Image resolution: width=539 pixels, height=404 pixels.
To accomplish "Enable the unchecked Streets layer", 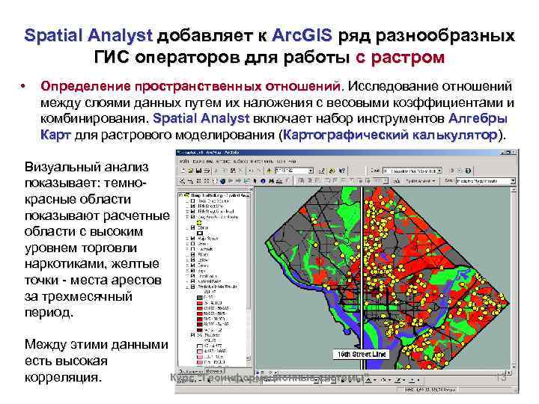I will coord(192,244).
